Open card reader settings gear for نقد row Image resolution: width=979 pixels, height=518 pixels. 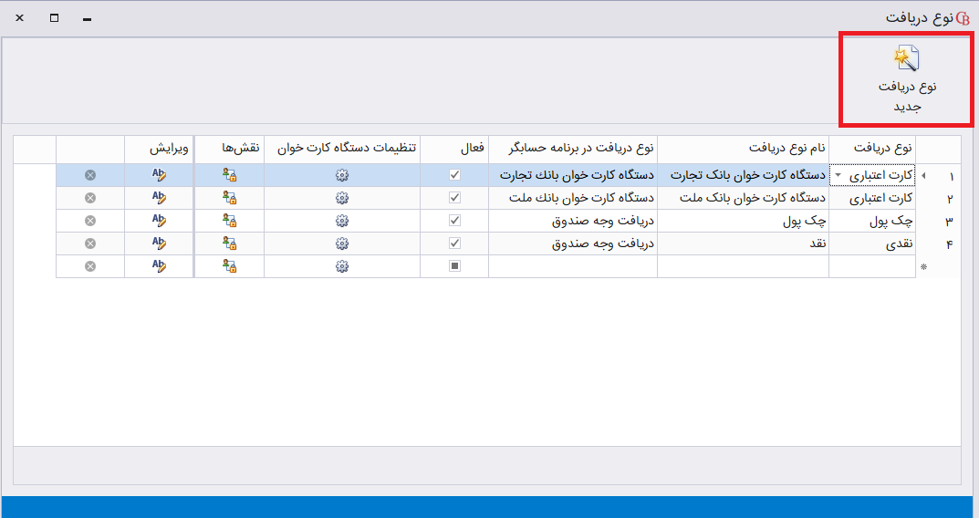(342, 243)
